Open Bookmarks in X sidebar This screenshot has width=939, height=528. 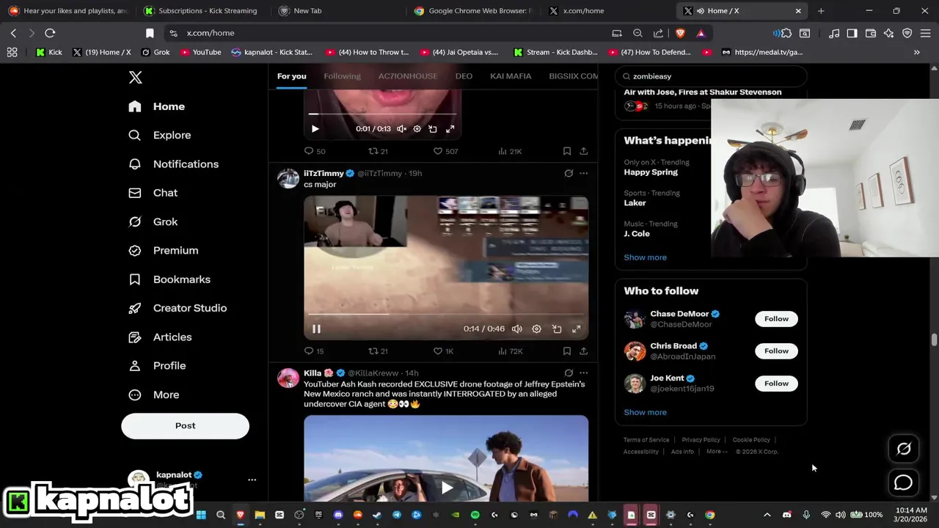169,279
